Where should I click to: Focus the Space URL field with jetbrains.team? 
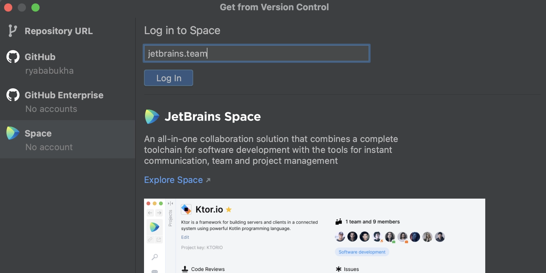(x=257, y=53)
